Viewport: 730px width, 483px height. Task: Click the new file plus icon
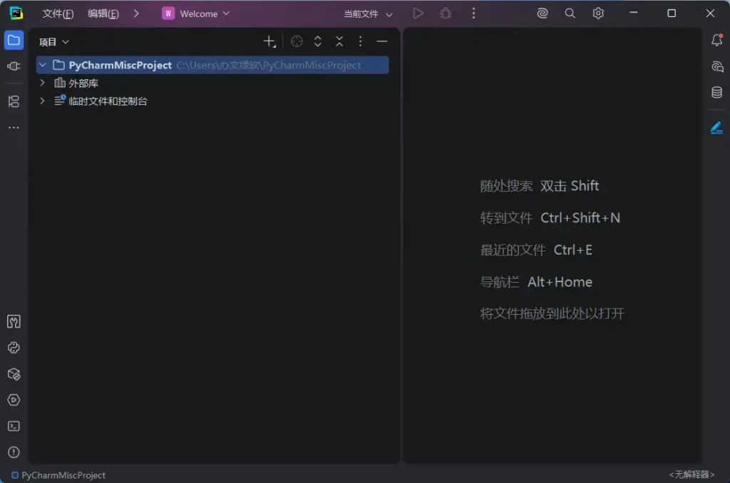(x=269, y=41)
